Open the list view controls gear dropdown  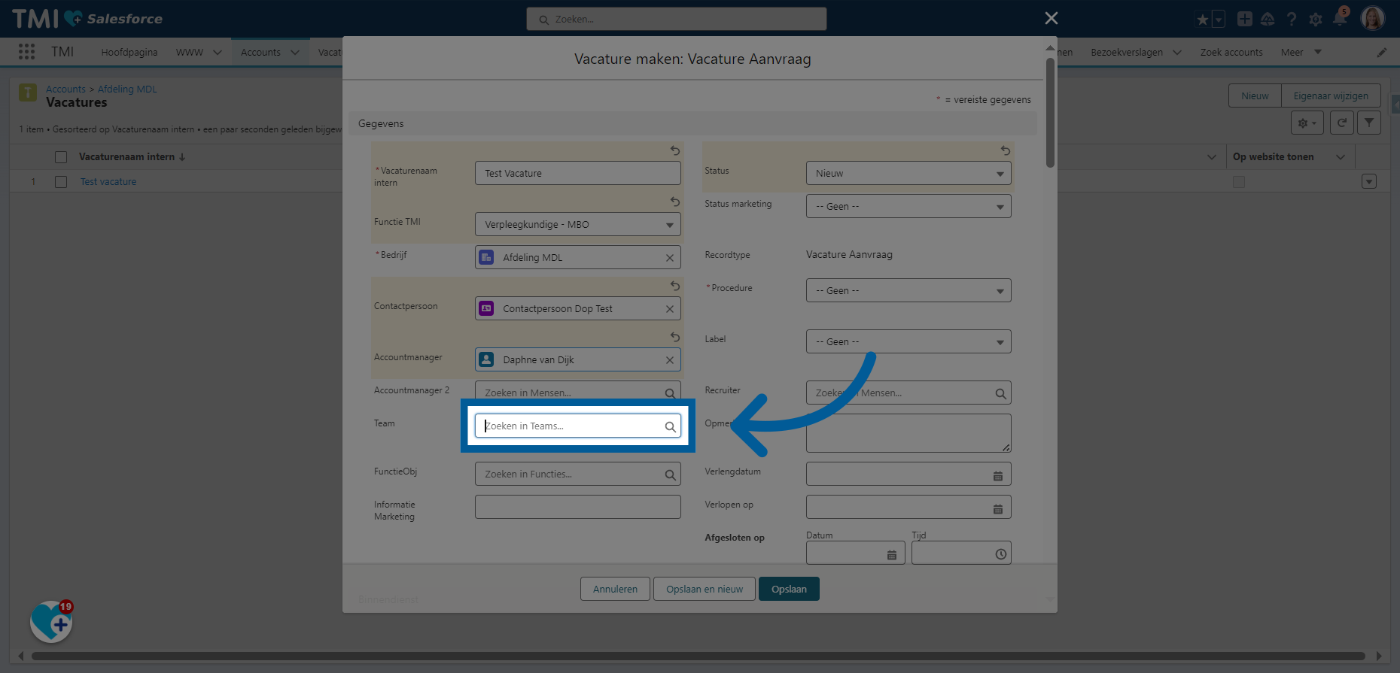tap(1307, 123)
